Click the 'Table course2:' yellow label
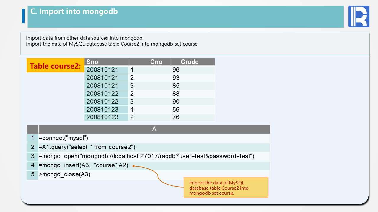The width and height of the screenshot is (378, 212). click(x=56, y=65)
